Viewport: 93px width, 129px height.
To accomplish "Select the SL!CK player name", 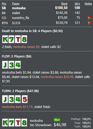I will [x=16, y=23].
